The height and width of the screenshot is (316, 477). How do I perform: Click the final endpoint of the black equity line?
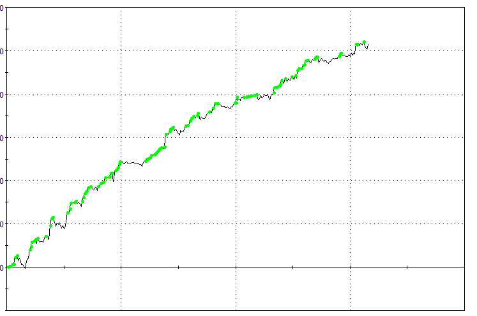coord(368,43)
